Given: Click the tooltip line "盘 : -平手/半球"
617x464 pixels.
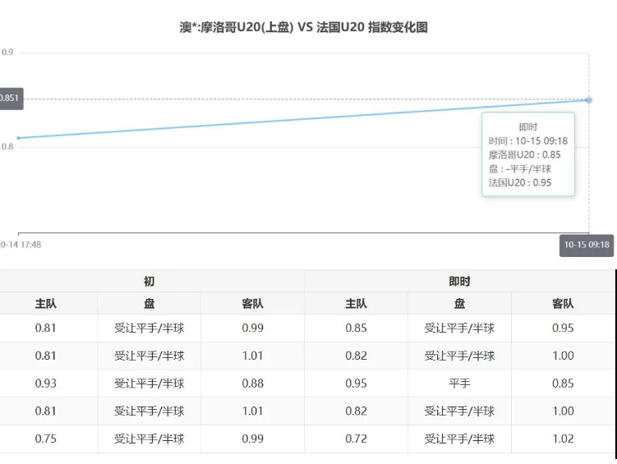Looking at the screenshot, I should [x=519, y=168].
